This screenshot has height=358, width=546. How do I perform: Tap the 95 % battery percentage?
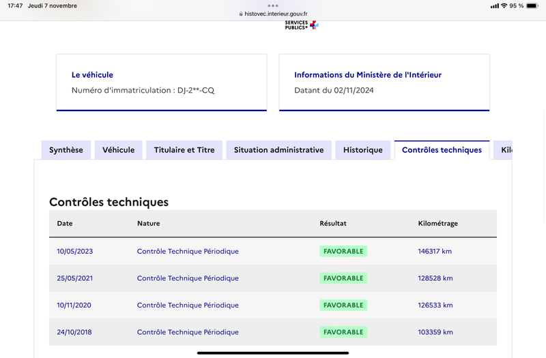coord(517,5)
